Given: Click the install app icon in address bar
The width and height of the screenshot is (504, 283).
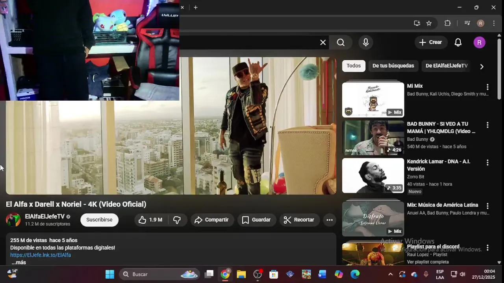Looking at the screenshot, I should [417, 23].
